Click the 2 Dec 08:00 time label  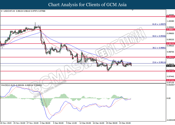(45, 123)
